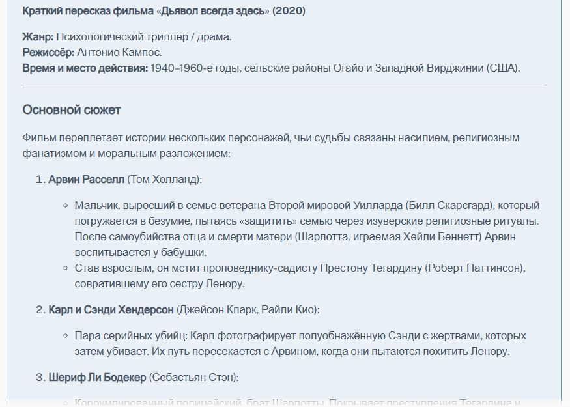Screen dimensions: 570x407
Task: Click the genre text Психологический триллер / драма
Action: 143,36
